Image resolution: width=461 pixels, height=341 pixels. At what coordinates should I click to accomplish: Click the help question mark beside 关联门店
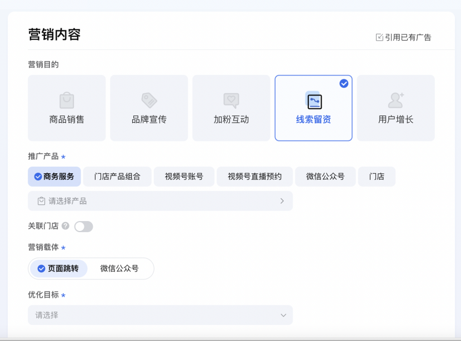[66, 226]
